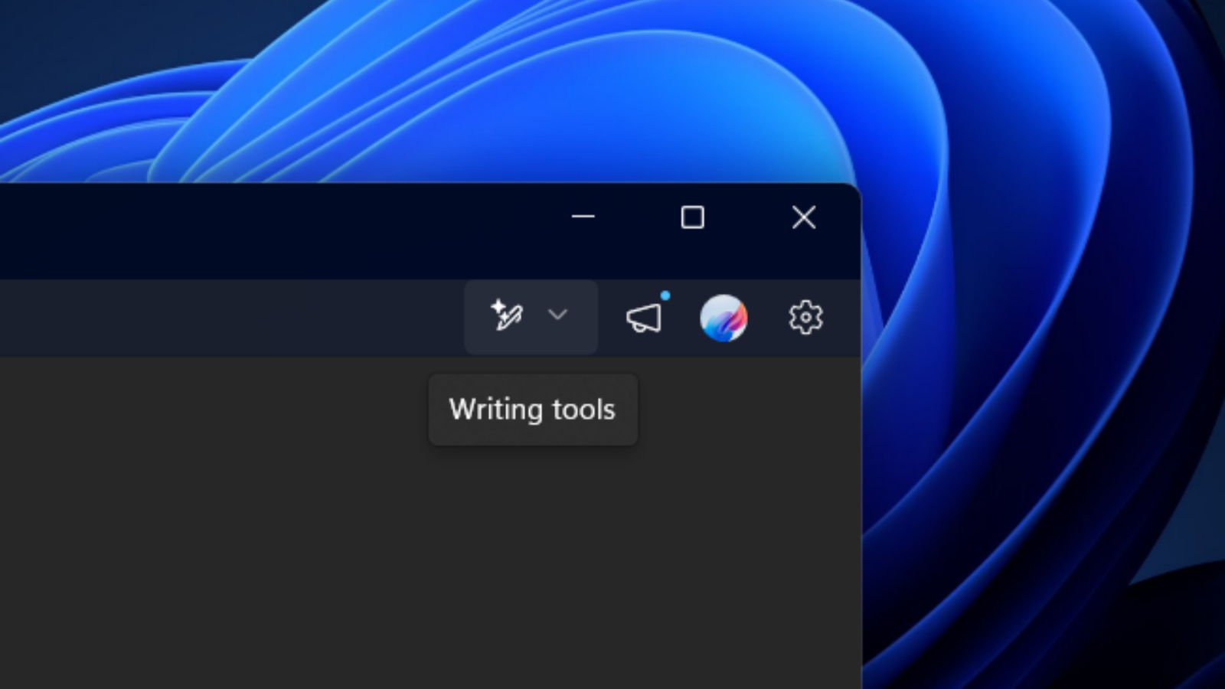
Task: Expand the Writing tools dropdown chevron
Action: (x=557, y=315)
